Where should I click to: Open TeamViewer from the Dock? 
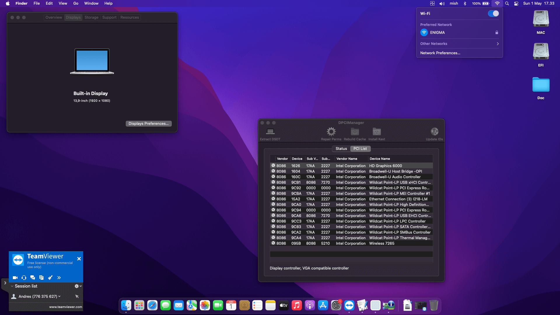[x=349, y=305]
